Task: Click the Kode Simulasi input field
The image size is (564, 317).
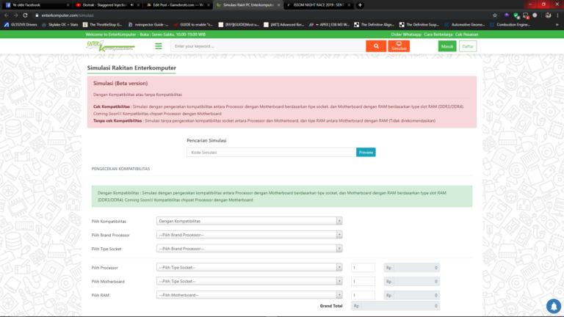Action: 272,153
